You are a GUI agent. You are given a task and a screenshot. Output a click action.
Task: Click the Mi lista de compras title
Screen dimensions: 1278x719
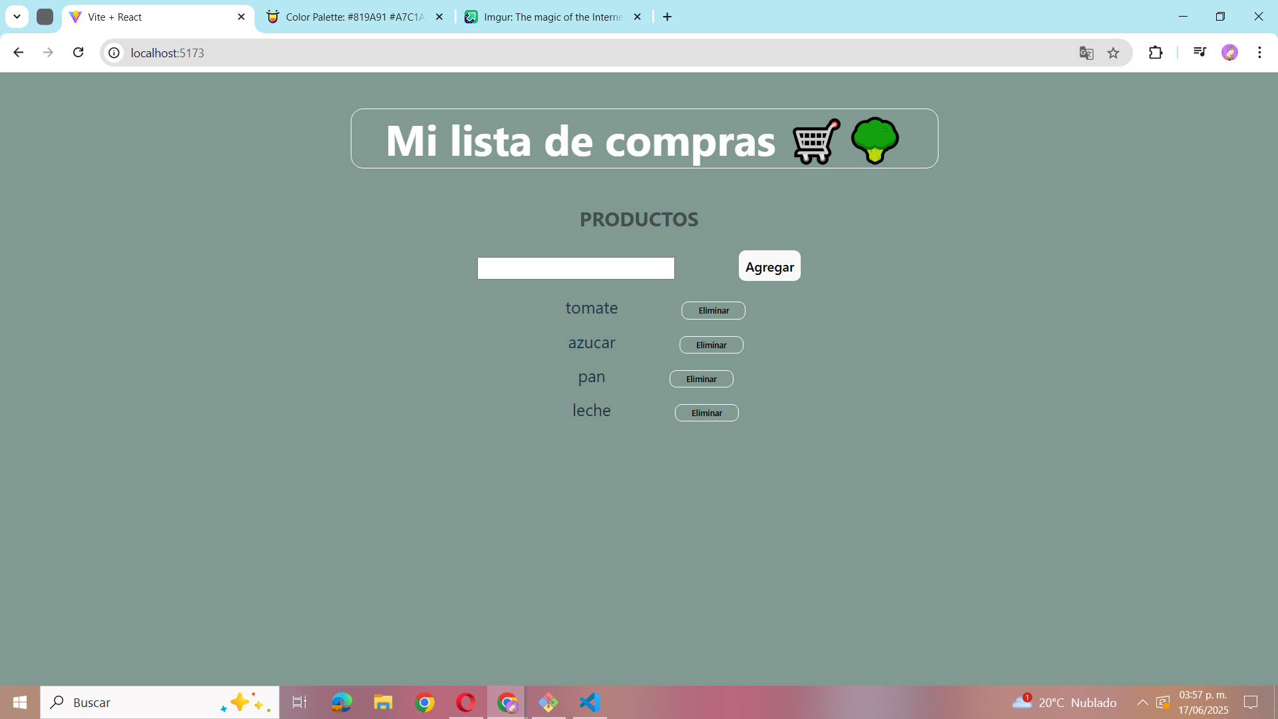coord(580,140)
